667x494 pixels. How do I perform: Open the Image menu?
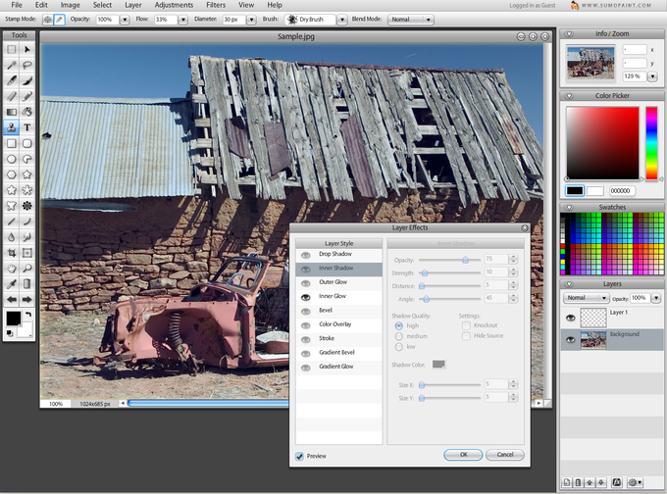click(71, 5)
